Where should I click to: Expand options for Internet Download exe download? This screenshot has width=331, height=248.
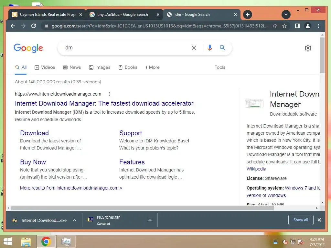click(x=75, y=220)
